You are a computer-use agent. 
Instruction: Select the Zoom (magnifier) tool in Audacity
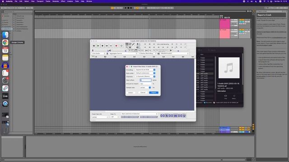(x=127, y=47)
